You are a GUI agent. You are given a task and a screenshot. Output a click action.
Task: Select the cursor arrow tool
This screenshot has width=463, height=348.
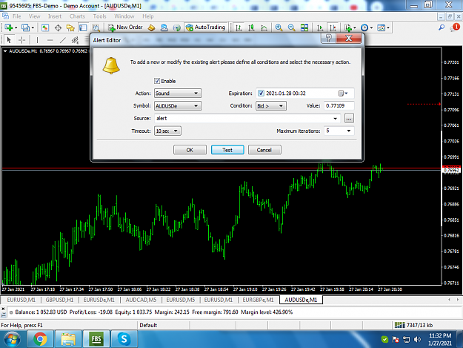[9, 39]
